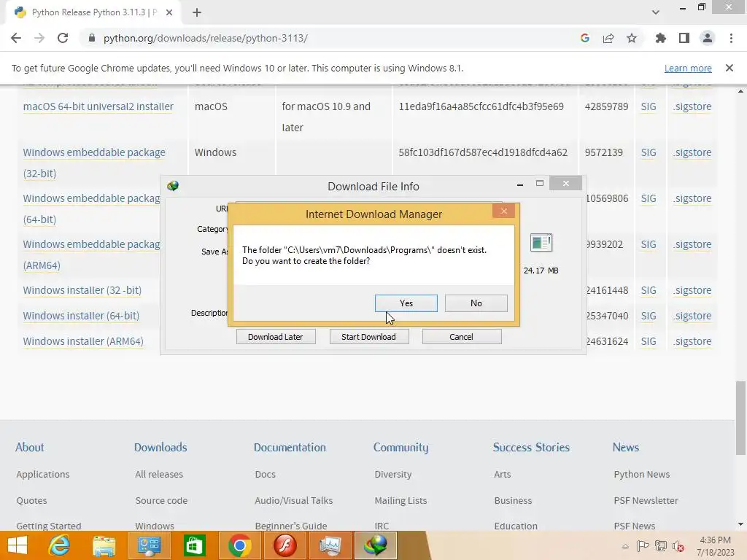Click the IDM globe icon in Download File Info title bar
Viewport: 747px width, 560px height.
tap(173, 186)
